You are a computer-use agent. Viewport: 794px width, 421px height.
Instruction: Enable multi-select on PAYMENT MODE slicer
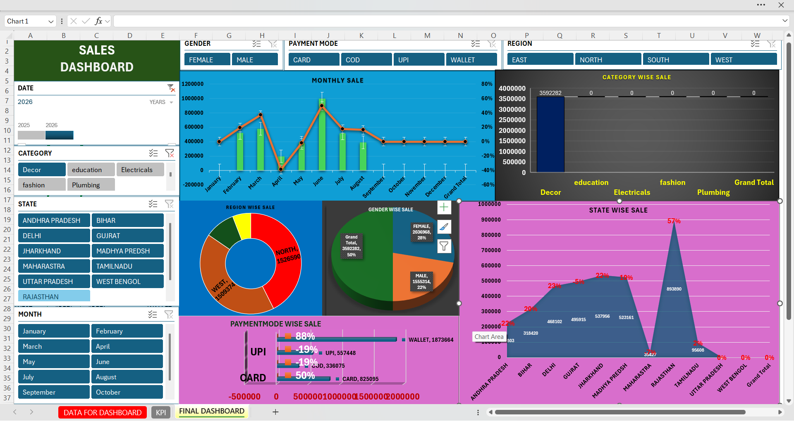pos(476,44)
